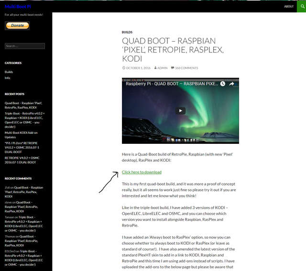This screenshot has width=306, height=271.
Task: Go to Multi Boot Pi site title
Action: (18, 6)
